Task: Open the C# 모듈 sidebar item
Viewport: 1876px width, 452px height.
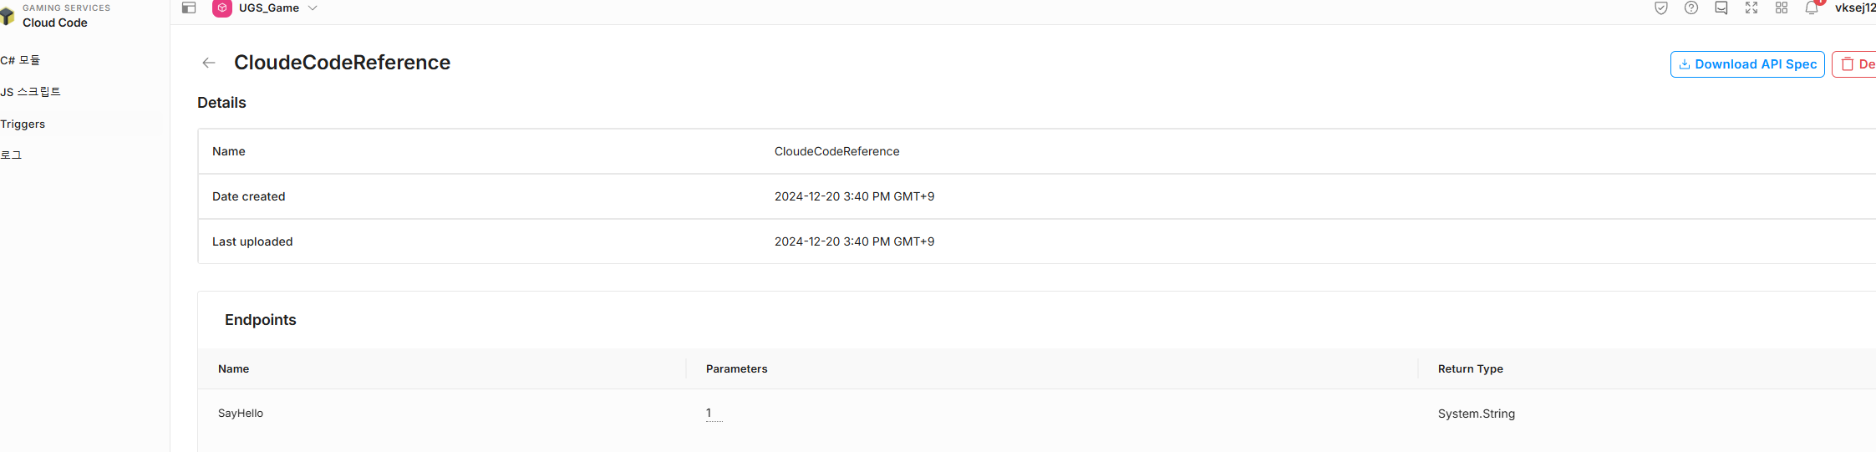Action: pyautogui.click(x=21, y=60)
